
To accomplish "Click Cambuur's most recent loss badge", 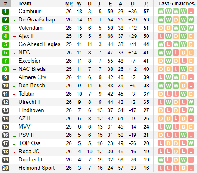I will (191, 12).
